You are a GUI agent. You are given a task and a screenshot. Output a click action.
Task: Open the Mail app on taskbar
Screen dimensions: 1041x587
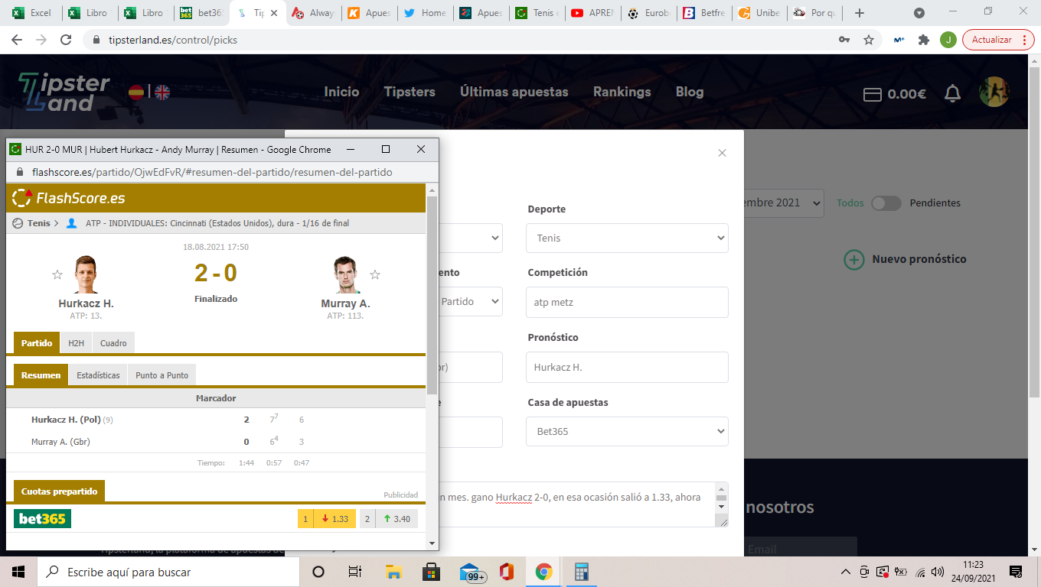[x=472, y=572]
